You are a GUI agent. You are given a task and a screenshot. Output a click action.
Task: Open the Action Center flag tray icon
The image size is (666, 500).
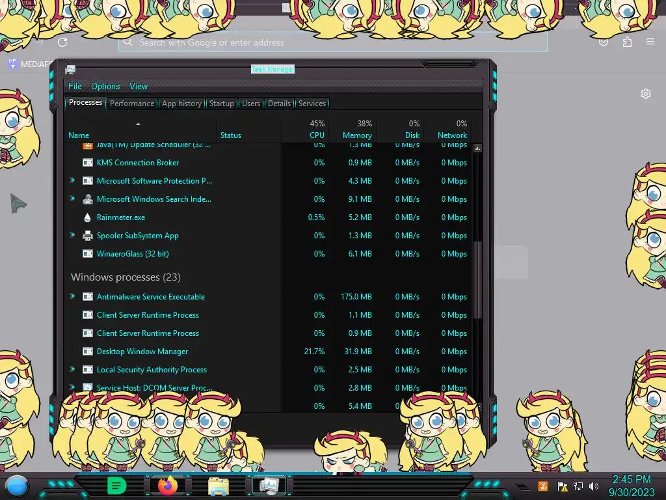pyautogui.click(x=563, y=486)
